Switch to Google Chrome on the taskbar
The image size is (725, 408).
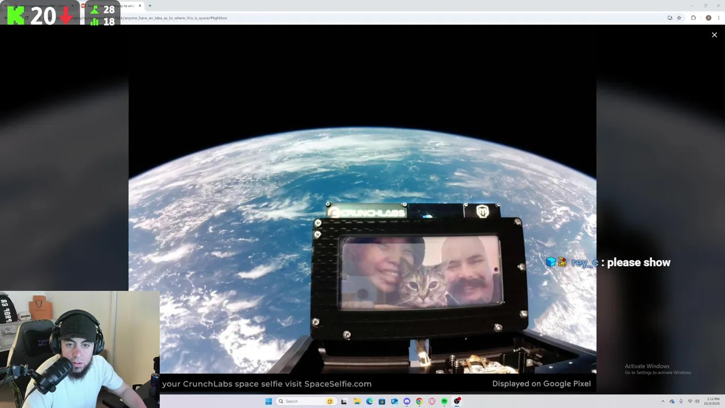tap(419, 401)
